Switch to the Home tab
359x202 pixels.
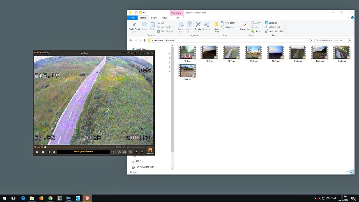(x=143, y=18)
